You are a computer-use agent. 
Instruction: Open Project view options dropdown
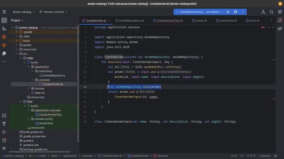(17, 20)
